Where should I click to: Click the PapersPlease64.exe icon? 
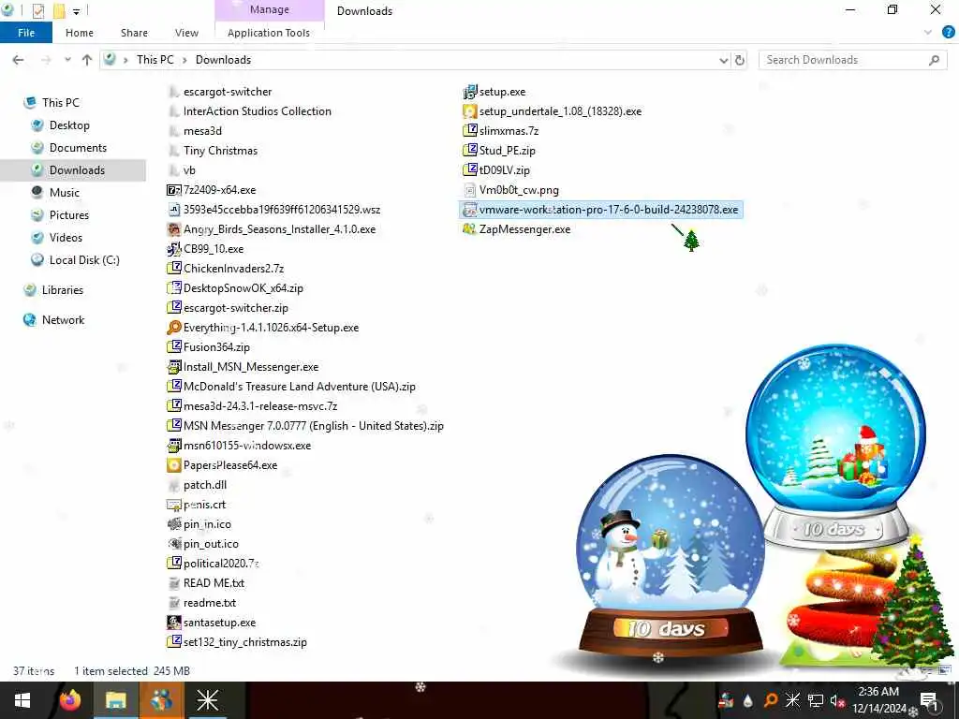173,465
